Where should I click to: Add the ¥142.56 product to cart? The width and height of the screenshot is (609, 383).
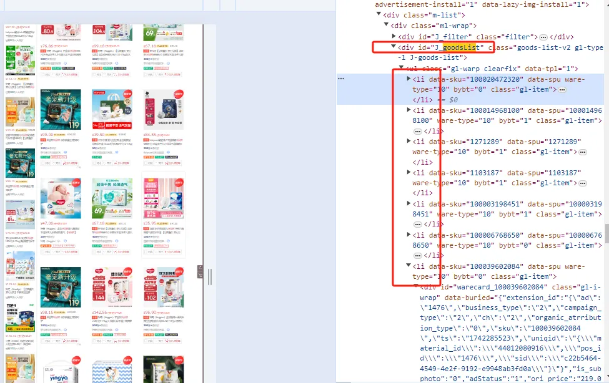click(x=122, y=341)
